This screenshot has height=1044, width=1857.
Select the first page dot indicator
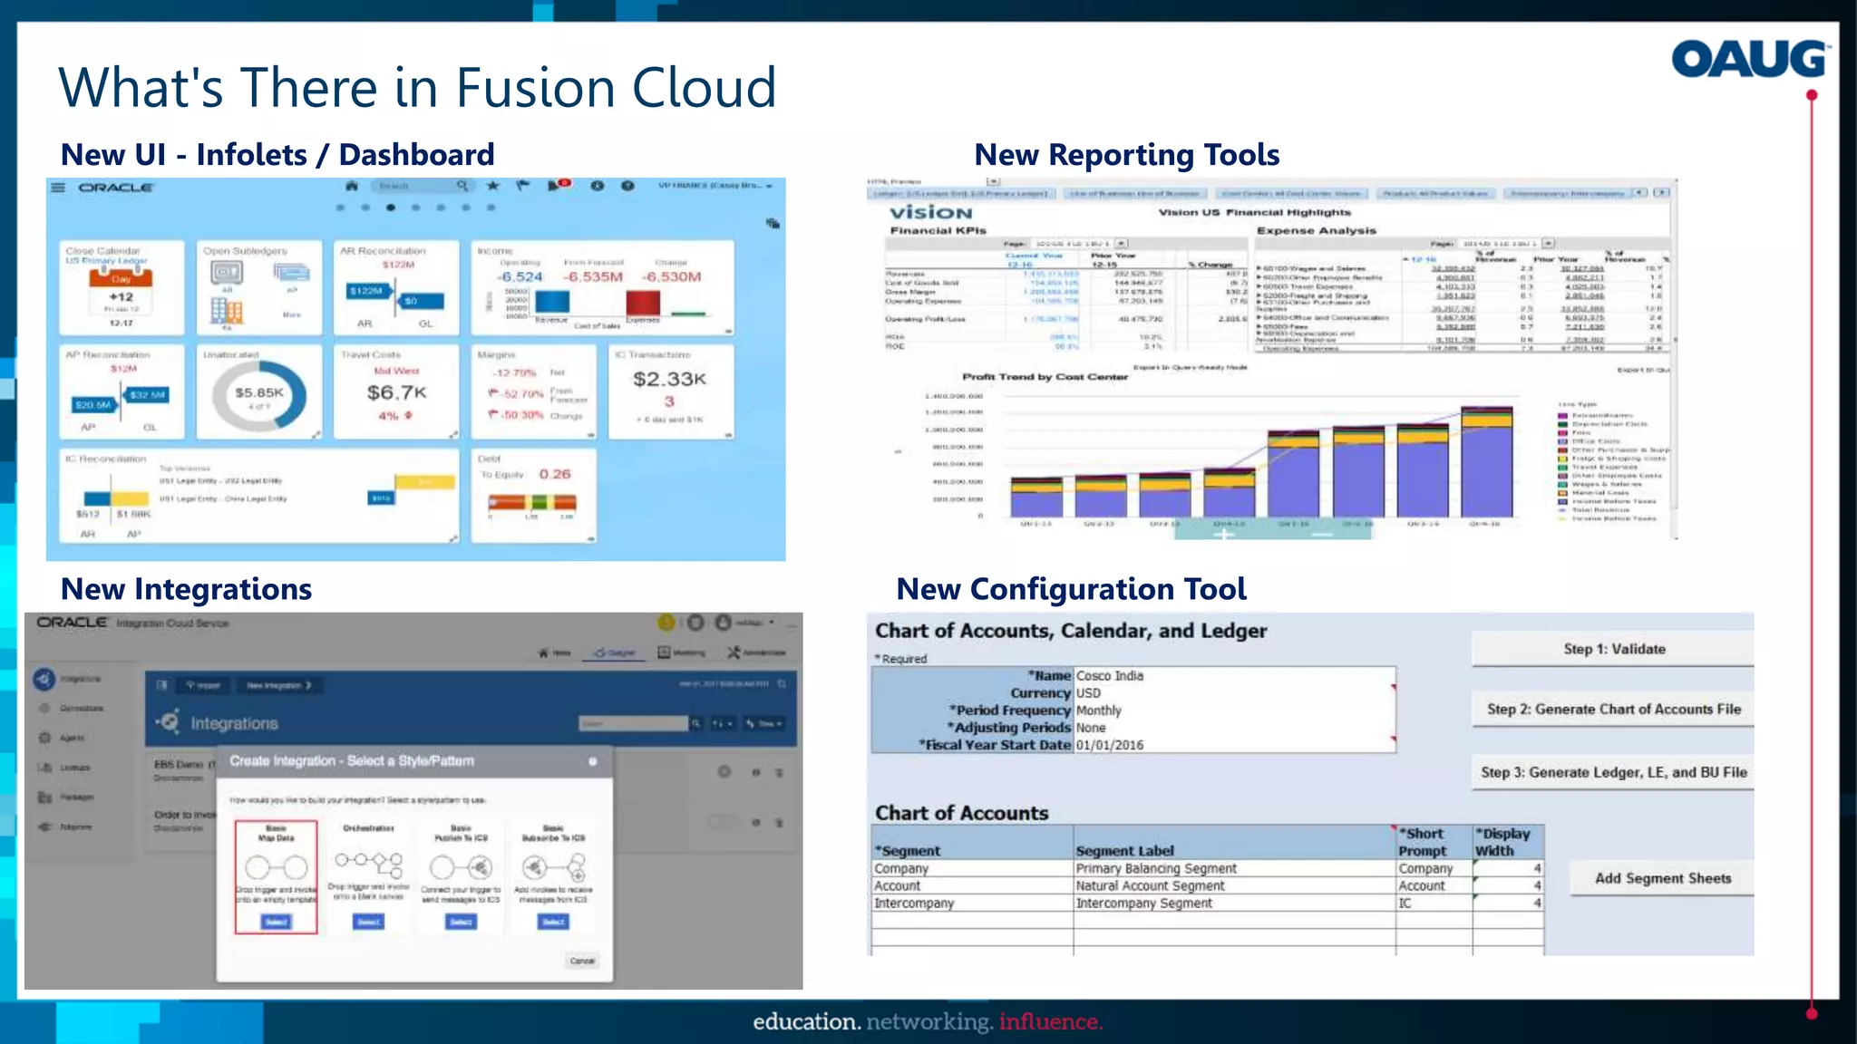pos(341,208)
